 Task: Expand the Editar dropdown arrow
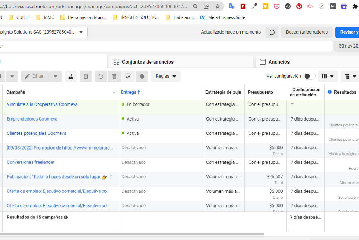tap(56, 76)
